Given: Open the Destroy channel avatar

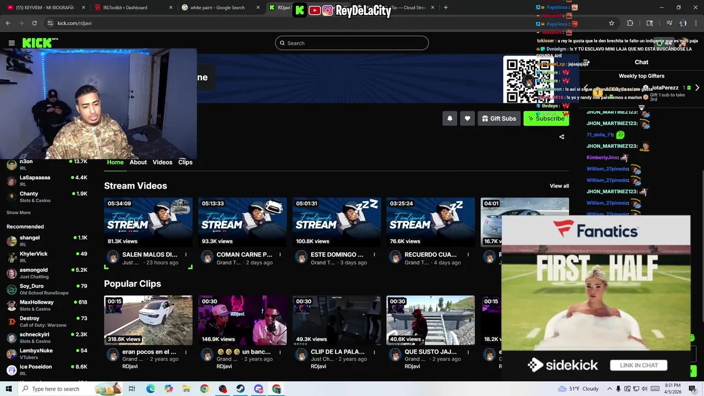Looking at the screenshot, I should (12, 322).
